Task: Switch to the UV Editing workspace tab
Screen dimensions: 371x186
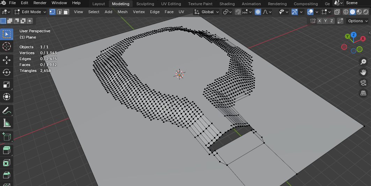Action: point(171,4)
